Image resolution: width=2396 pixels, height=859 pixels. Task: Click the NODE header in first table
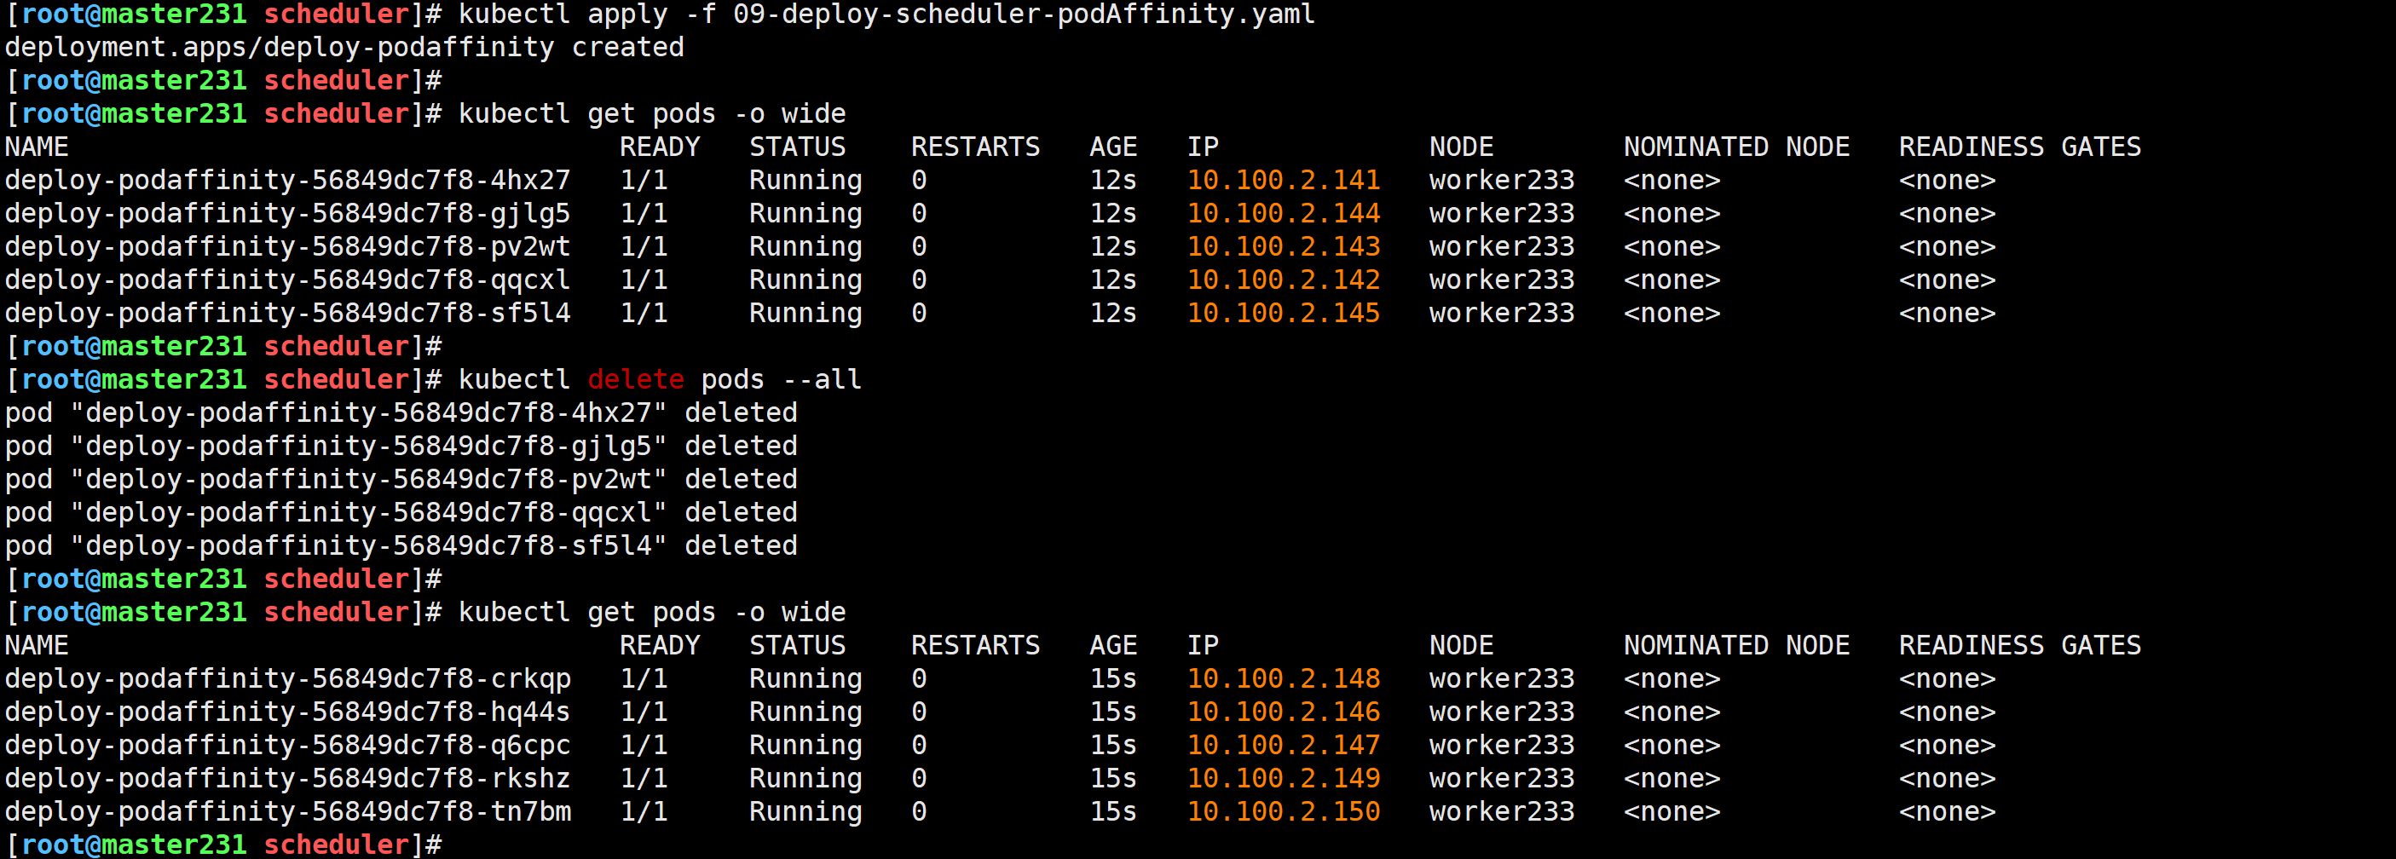[x=1461, y=147]
